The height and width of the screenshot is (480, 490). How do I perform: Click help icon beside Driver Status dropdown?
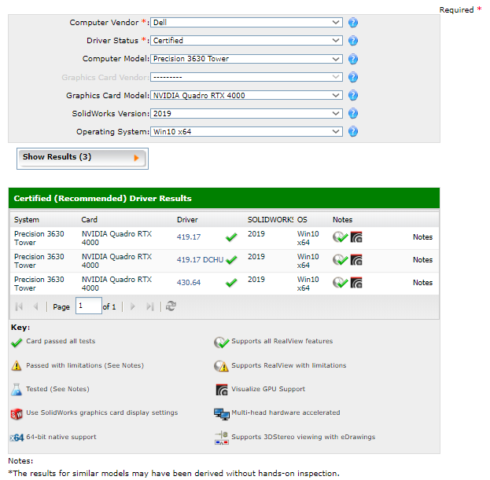click(353, 41)
